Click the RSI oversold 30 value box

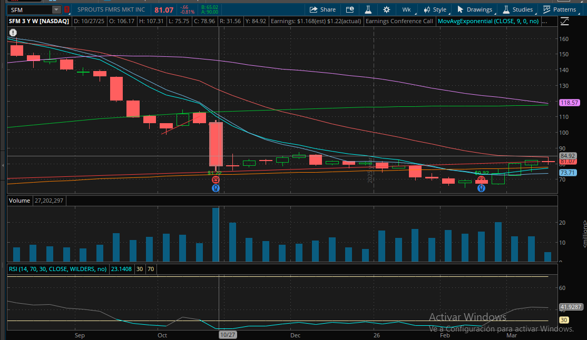[x=140, y=269]
